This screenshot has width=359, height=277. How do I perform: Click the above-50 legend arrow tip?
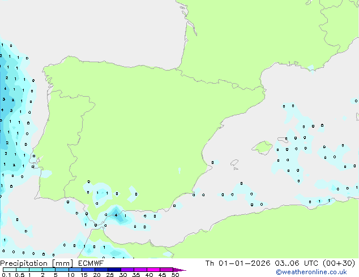click(179, 270)
